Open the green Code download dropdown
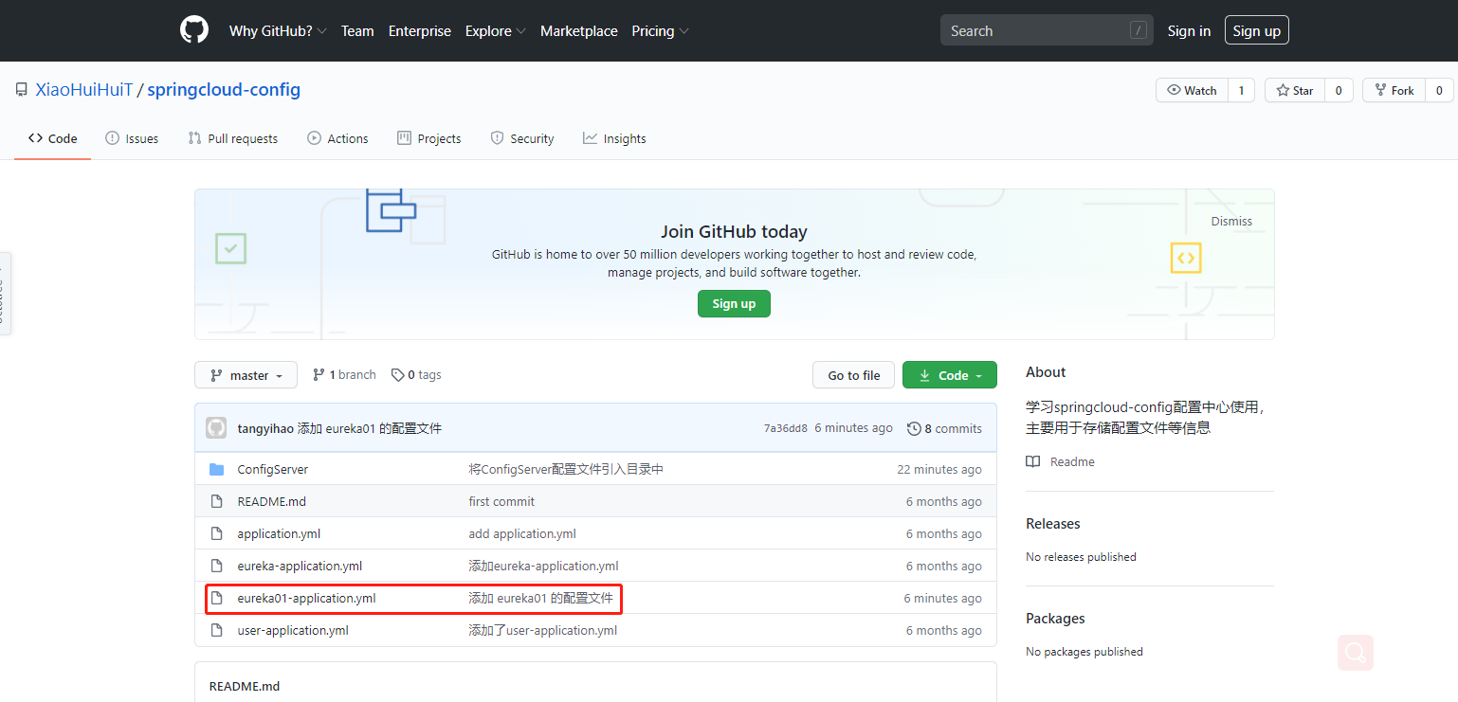Screen dimensions: 1458x702 pyautogui.click(x=950, y=375)
